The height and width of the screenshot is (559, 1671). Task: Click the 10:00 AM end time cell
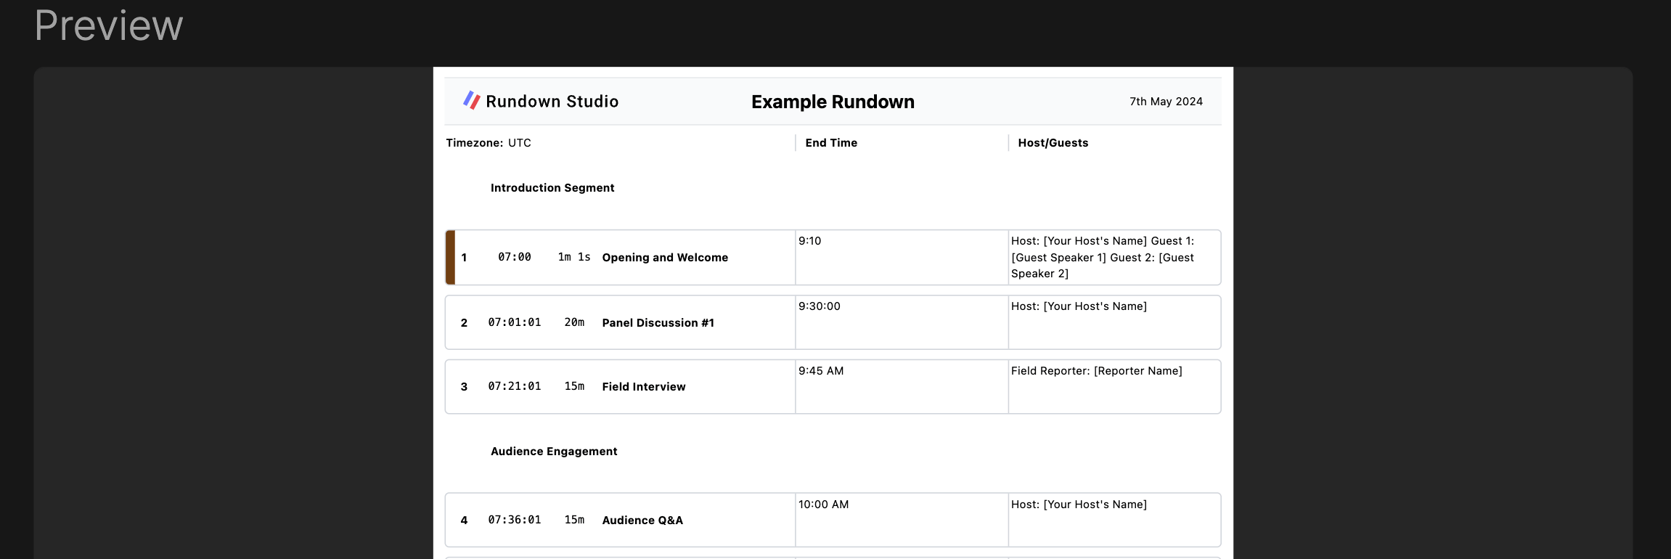[x=902, y=520]
